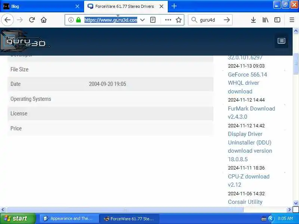Reload the current page
299x224 pixels.
pos(32,20)
